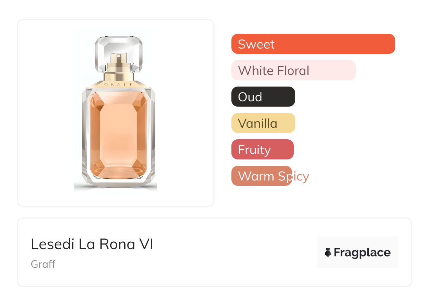The image size is (429, 304).
Task: Click the orange liquid center of the bottle
Action: [x=119, y=137]
